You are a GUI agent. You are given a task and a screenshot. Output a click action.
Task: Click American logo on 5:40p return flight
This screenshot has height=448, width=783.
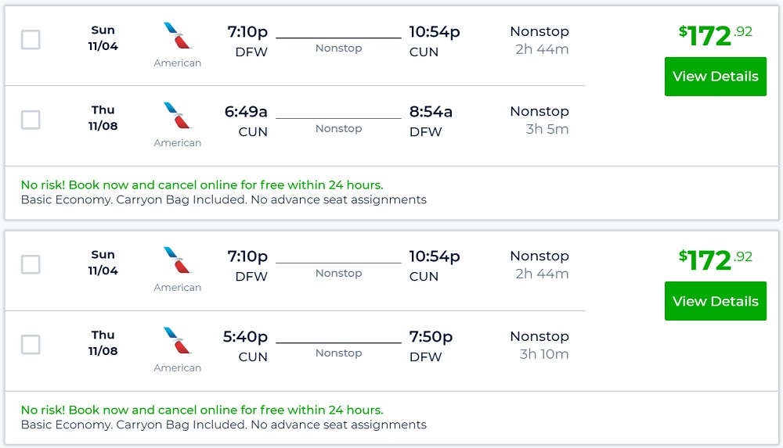(178, 341)
